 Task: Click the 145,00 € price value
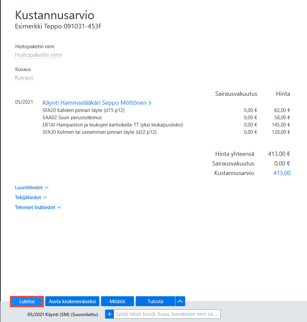281,125
